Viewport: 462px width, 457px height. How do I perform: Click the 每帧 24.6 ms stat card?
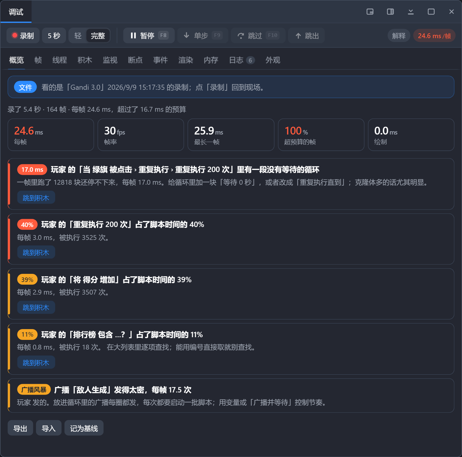[x=51, y=135]
